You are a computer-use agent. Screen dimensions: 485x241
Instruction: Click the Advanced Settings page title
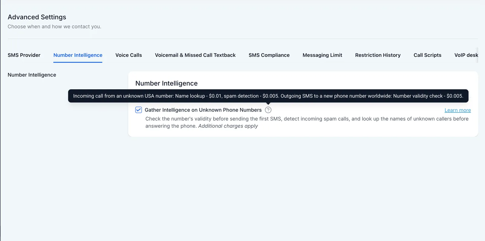click(37, 17)
